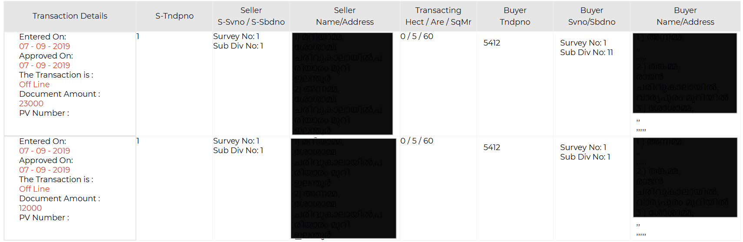Click the PV Number label in the 12000 transaction

[x=44, y=218]
